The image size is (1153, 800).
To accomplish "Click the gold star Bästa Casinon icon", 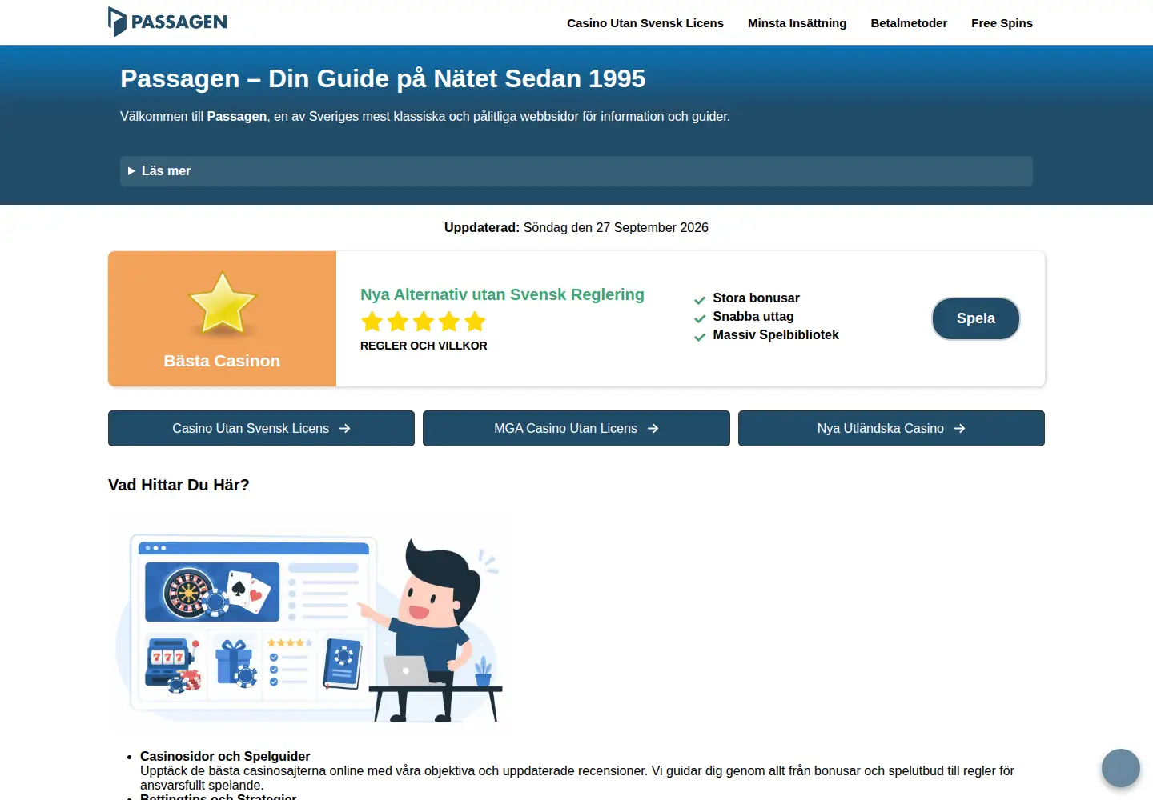I will [222, 304].
